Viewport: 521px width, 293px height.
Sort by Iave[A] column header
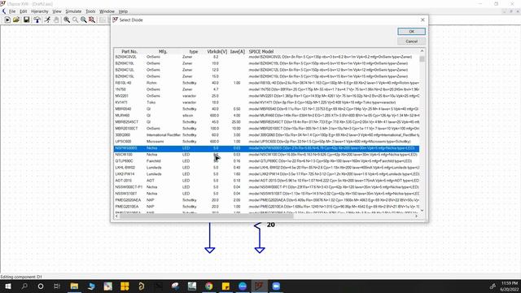pyautogui.click(x=238, y=51)
